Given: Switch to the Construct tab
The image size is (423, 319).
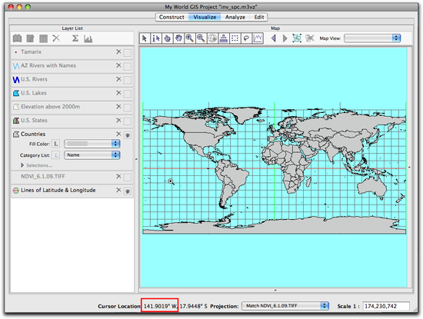Looking at the screenshot, I should coord(172,17).
